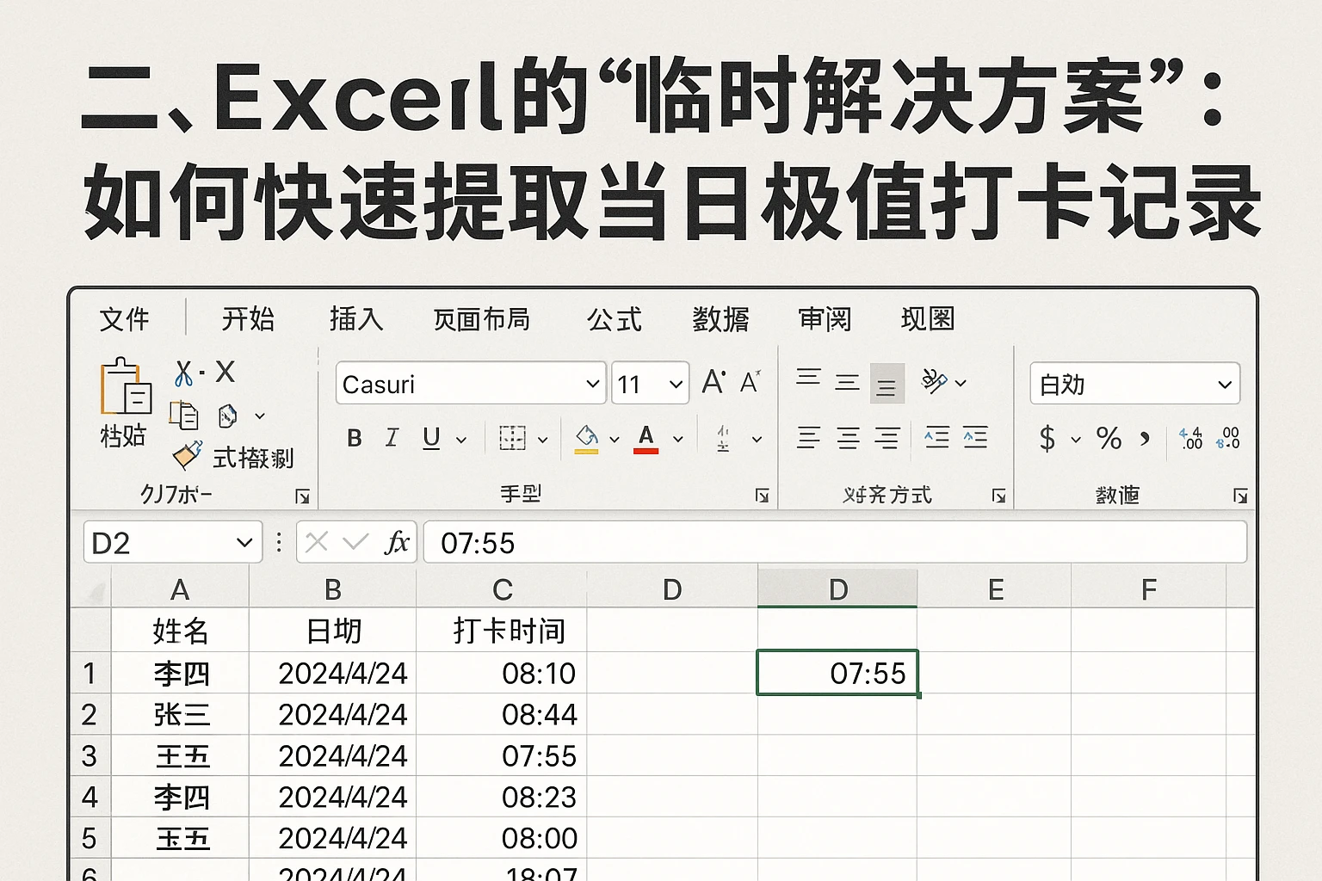Image resolution: width=1322 pixels, height=881 pixels.
Task: Open the underline style dropdown arrow
Action: pos(461,440)
